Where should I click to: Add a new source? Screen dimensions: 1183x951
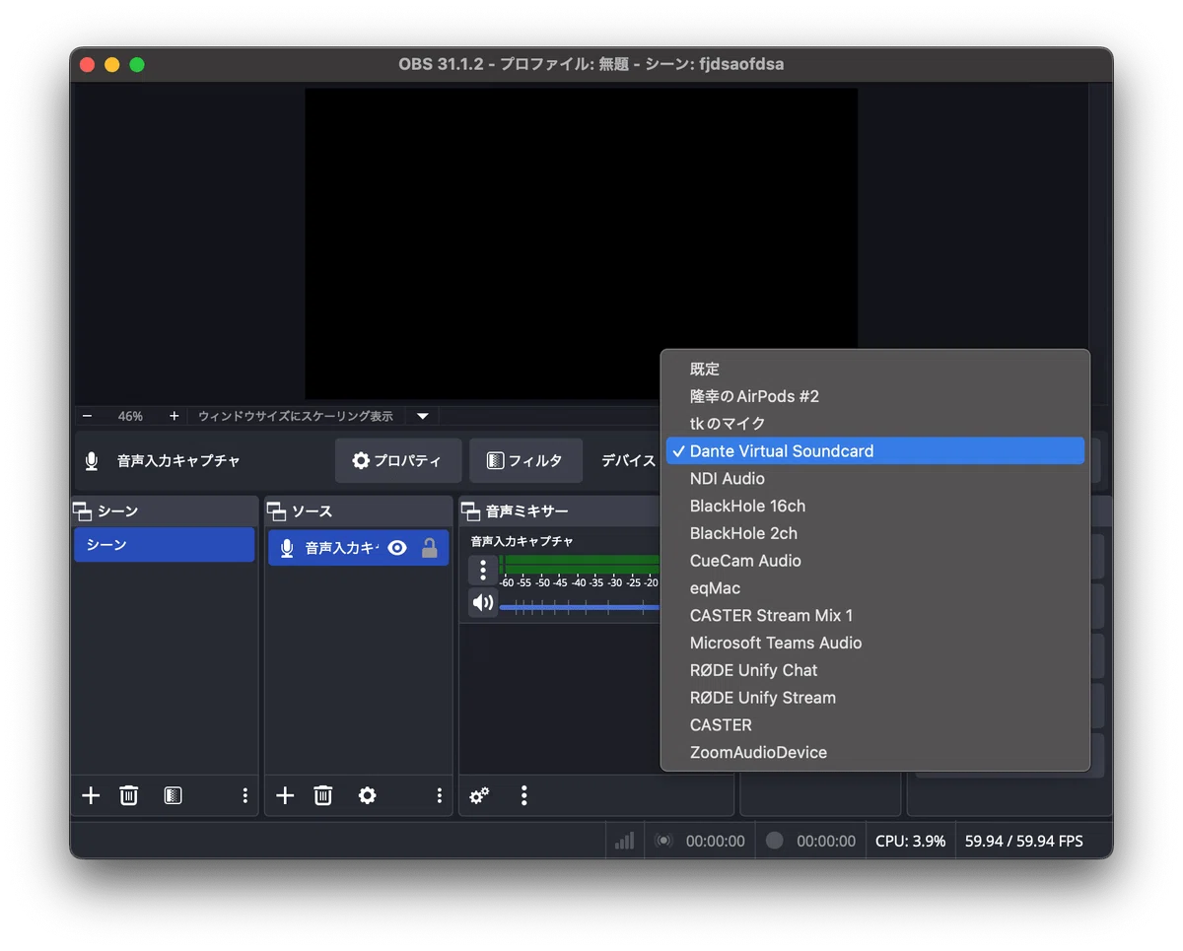(x=285, y=795)
